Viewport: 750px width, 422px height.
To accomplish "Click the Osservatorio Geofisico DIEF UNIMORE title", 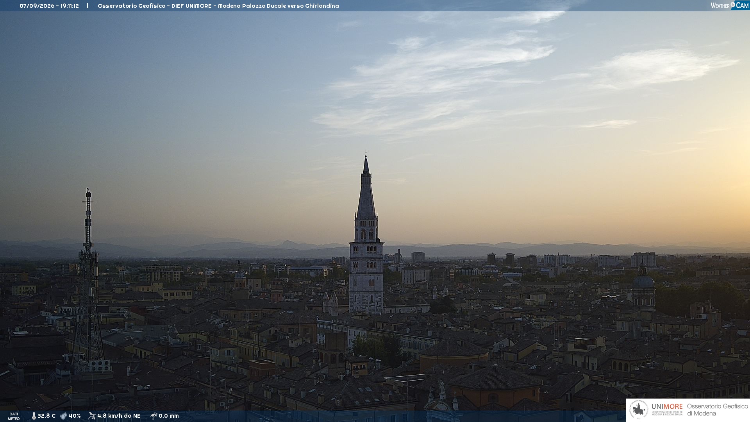I will 155,6.
